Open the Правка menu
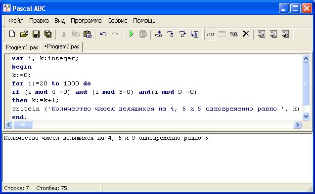This screenshot has height=194, width=315. (x=39, y=20)
